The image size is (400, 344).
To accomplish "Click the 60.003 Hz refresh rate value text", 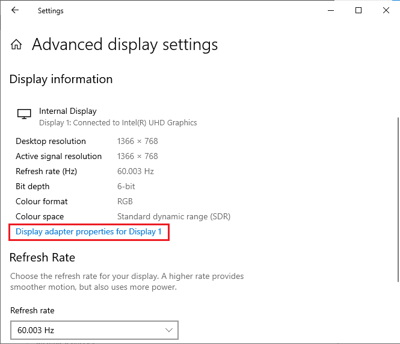I will coord(135,171).
